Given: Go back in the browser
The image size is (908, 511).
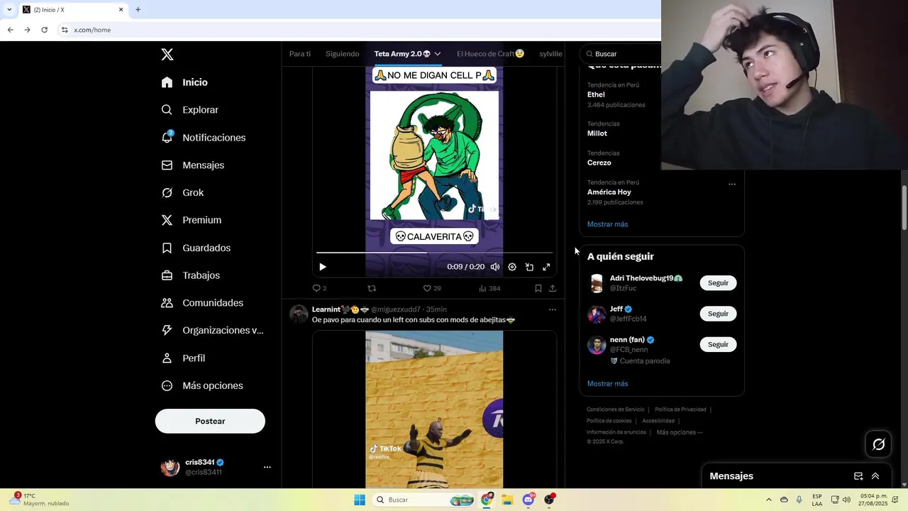Looking at the screenshot, I should tap(10, 30).
